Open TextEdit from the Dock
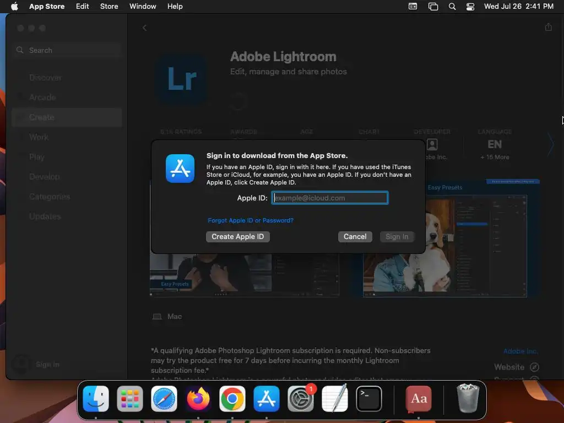 pyautogui.click(x=335, y=399)
